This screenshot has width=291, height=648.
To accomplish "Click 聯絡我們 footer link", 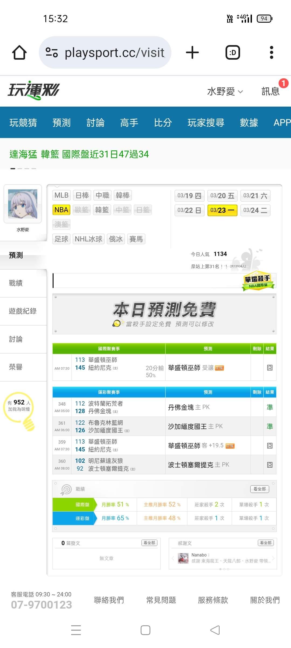I will 109,600.
